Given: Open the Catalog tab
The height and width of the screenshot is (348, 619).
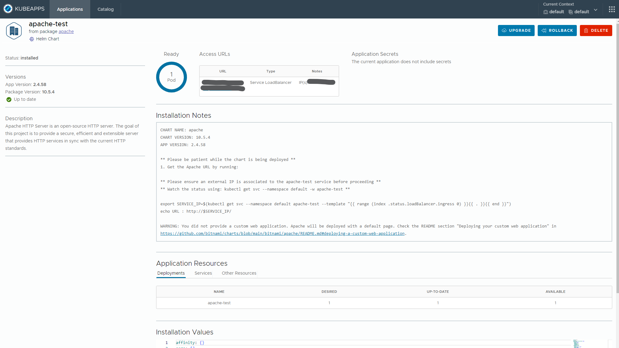Looking at the screenshot, I should tap(105, 9).
